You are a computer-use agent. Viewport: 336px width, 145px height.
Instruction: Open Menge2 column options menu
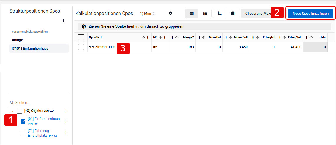click(x=172, y=37)
